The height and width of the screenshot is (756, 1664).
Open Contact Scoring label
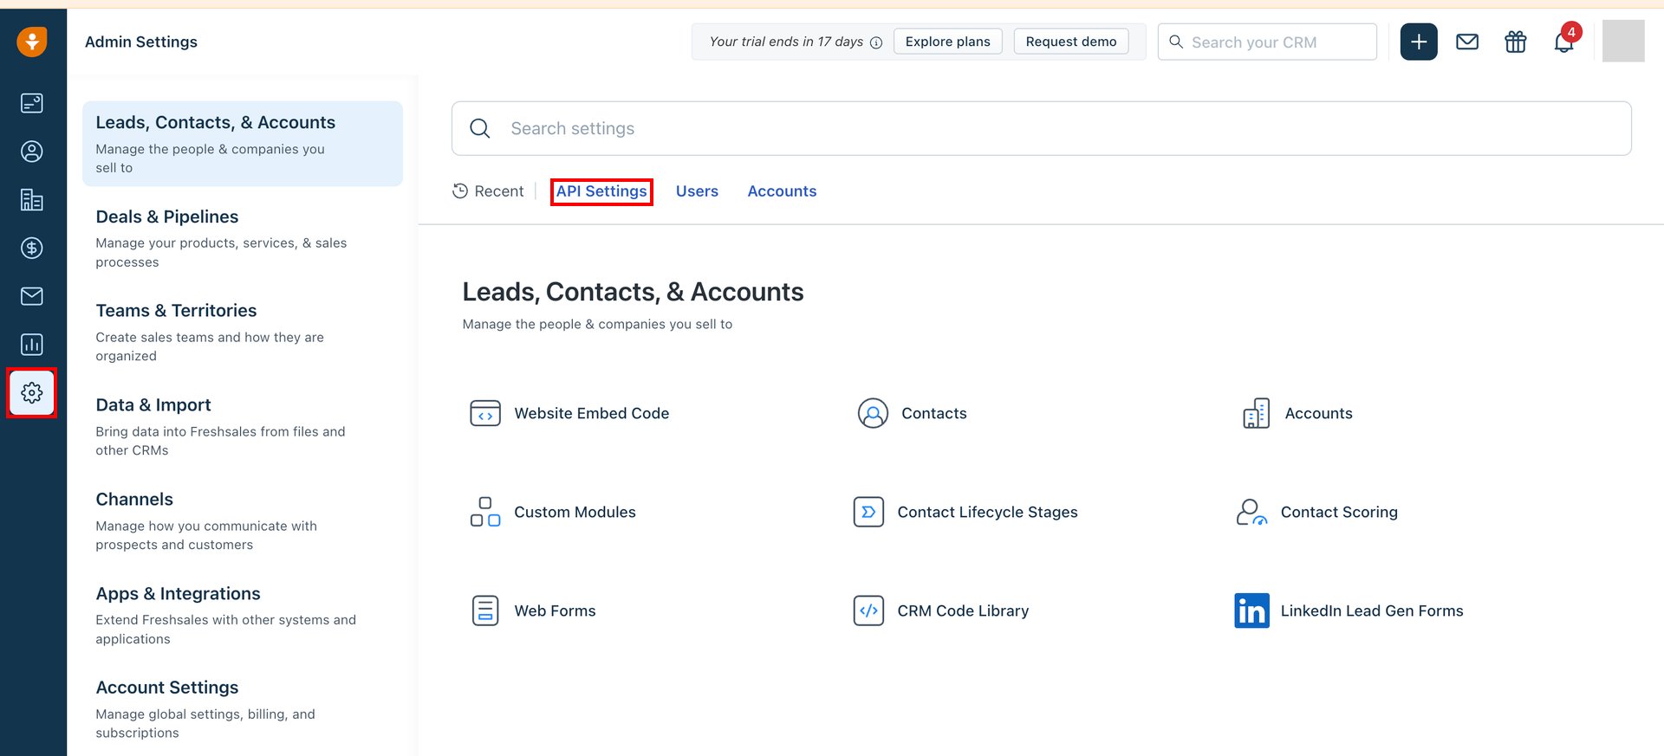pos(1339,513)
